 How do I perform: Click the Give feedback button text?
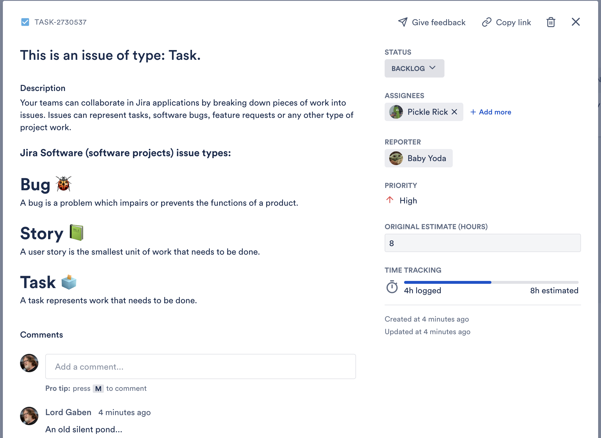tap(438, 22)
